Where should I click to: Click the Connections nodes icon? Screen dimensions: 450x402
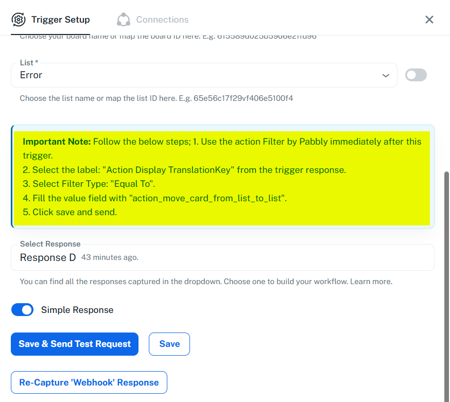click(x=124, y=20)
